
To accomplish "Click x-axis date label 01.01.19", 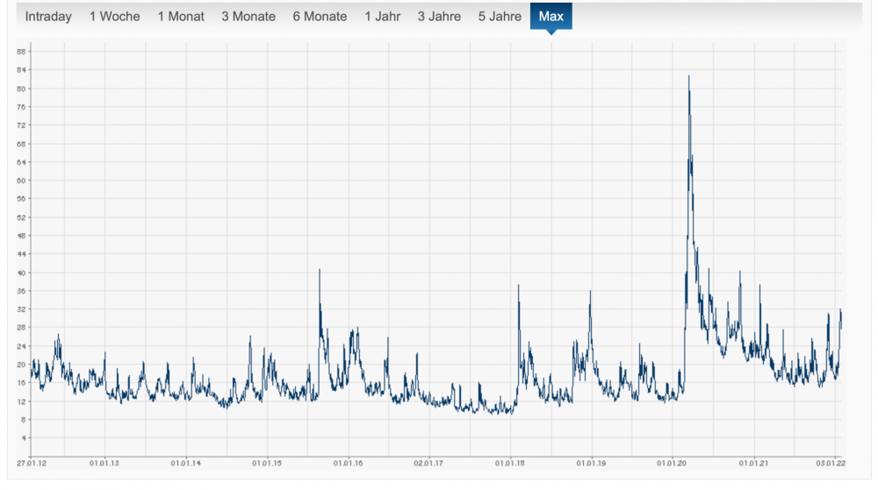I will [591, 463].
